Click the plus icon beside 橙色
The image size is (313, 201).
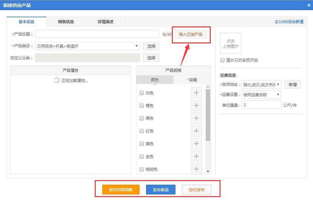point(196,105)
